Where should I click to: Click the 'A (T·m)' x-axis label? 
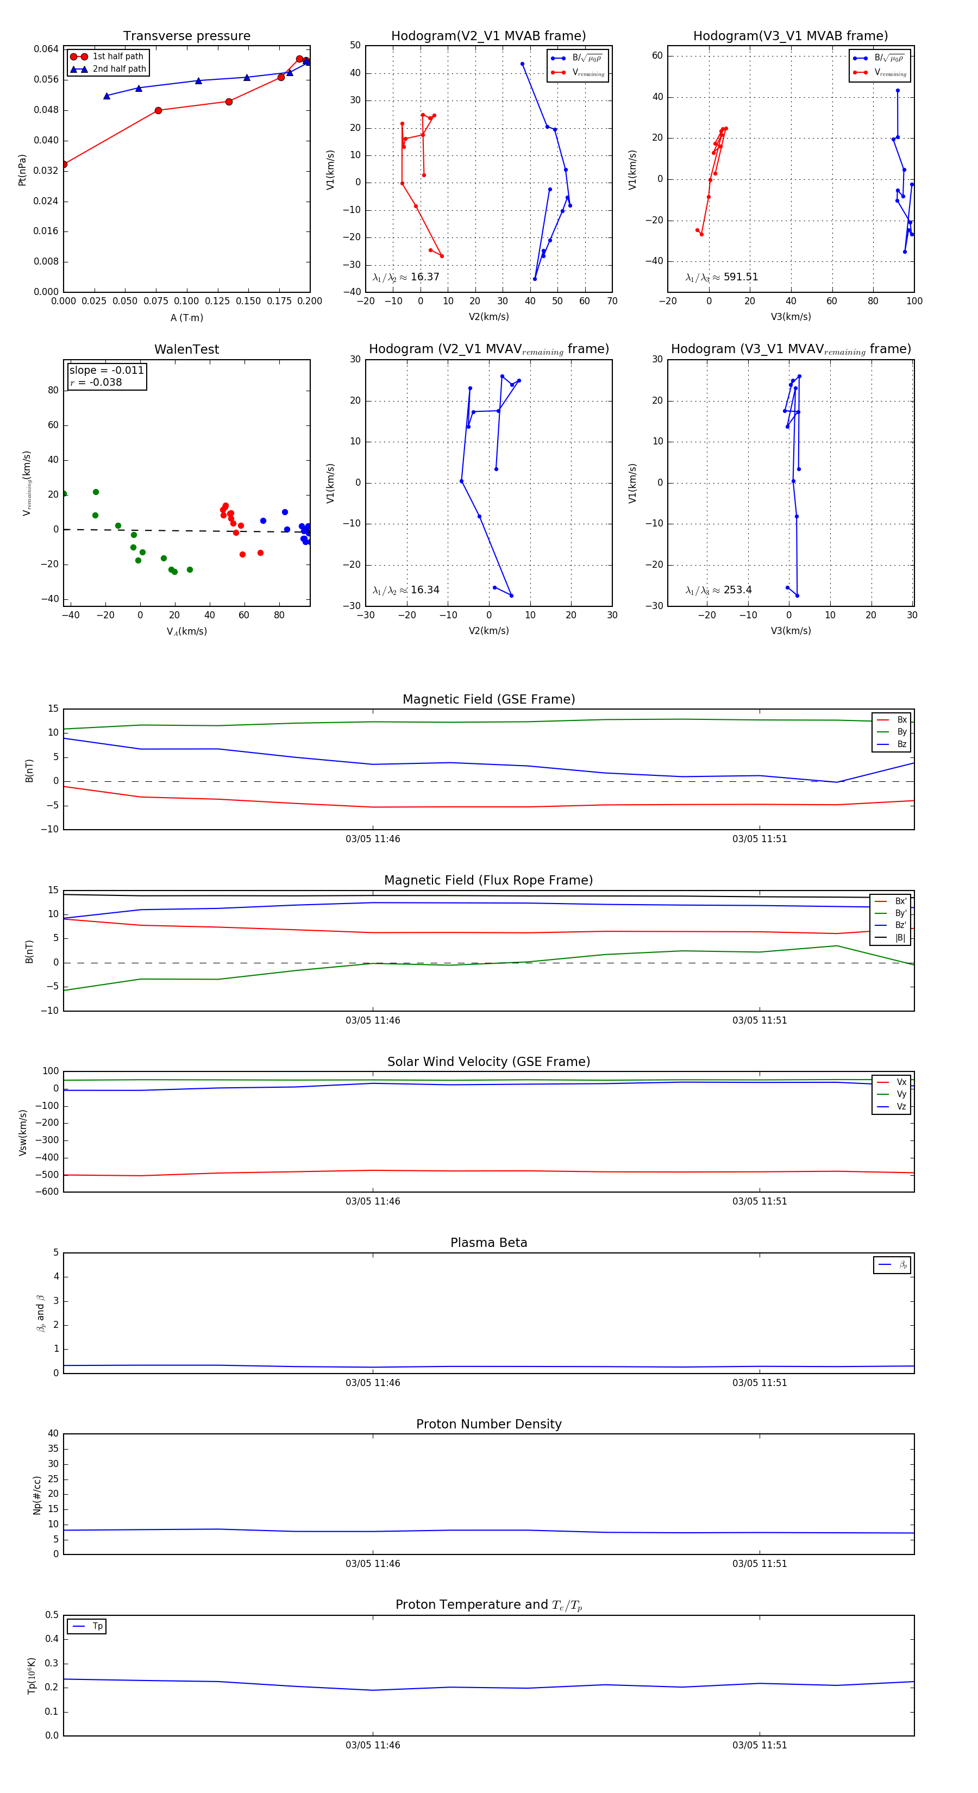tap(186, 318)
